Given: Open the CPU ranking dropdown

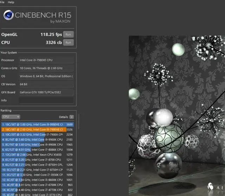Looking at the screenshot, I should (x=11, y=117).
